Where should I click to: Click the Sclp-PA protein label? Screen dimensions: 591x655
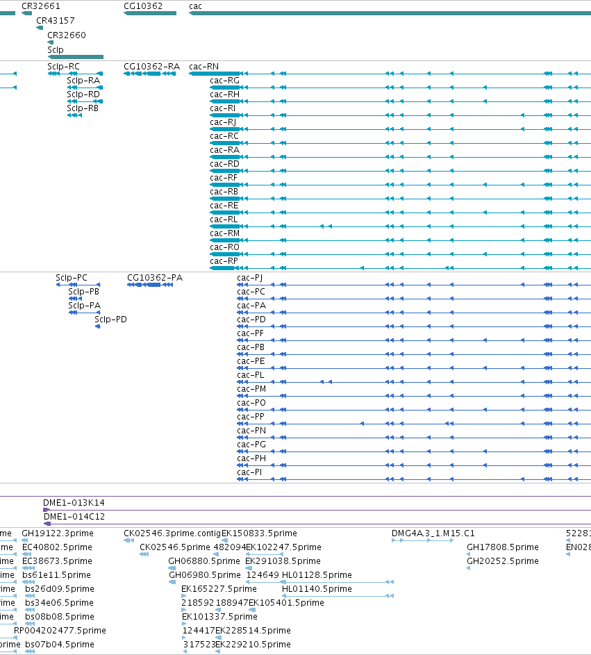point(84,306)
